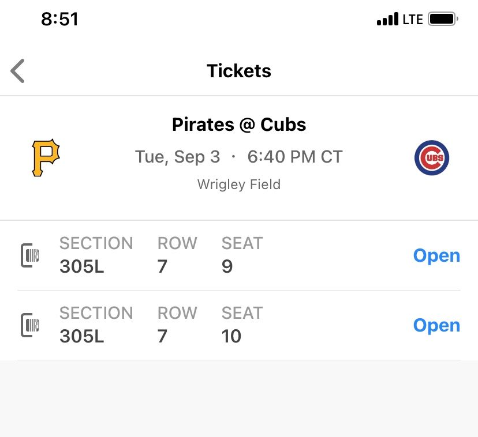Click the Pittsburgh Pirates logo
The height and width of the screenshot is (437, 478).
46,157
